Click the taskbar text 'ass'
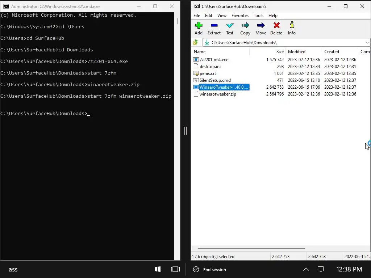371x278 pixels. 13,269
